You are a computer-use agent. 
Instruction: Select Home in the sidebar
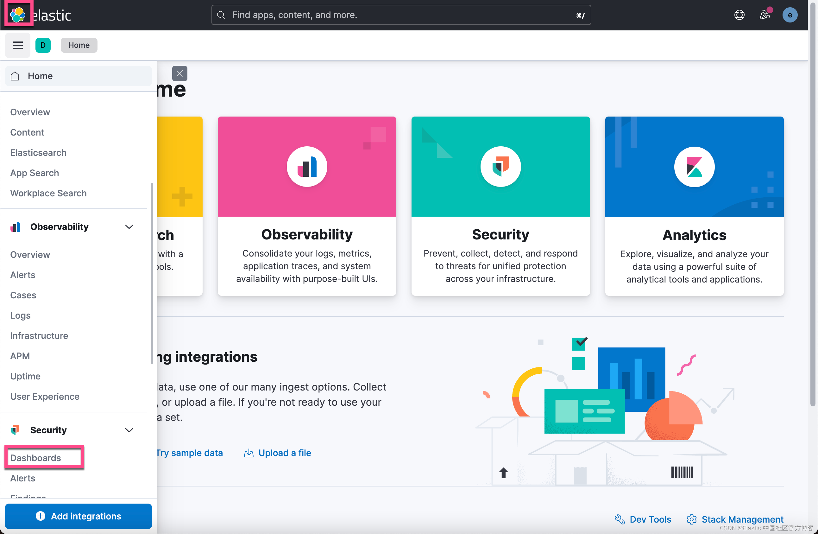click(79, 76)
